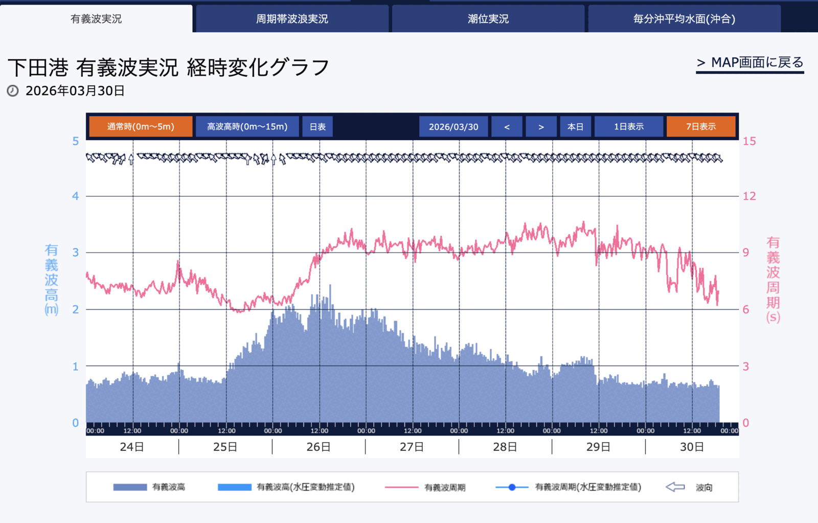Click the 波向 arrow legend icon
The height and width of the screenshot is (523, 818).
[675, 487]
